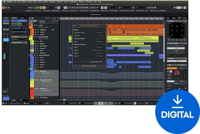Select the Mute X tool
The height and width of the screenshot is (134, 200).
pos(80,8)
